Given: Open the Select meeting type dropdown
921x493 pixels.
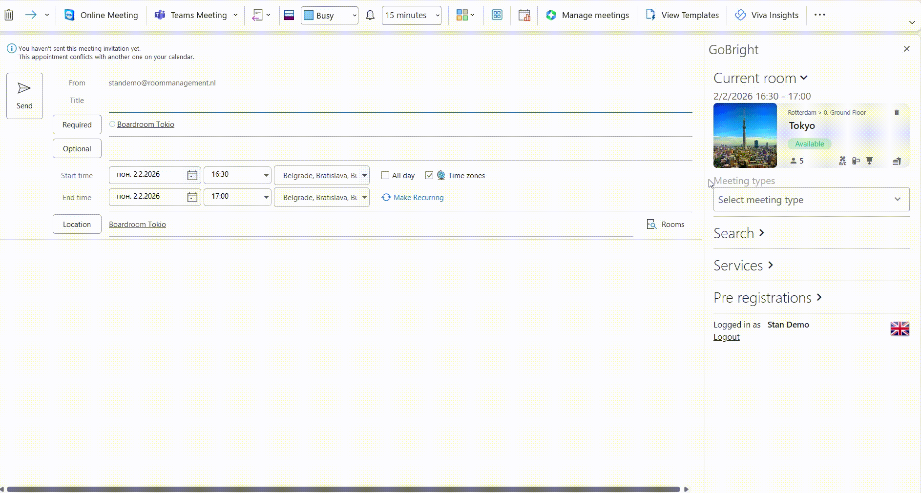Looking at the screenshot, I should tap(811, 200).
